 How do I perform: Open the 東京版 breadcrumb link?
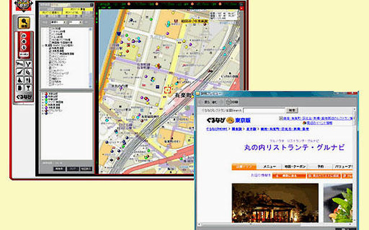(251, 129)
